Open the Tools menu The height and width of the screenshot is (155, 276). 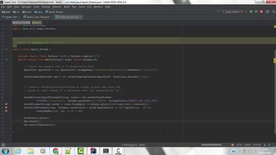click(82, 7)
